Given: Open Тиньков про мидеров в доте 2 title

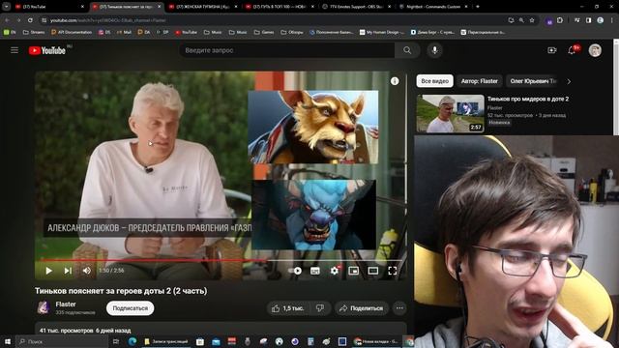Looking at the screenshot, I should pos(528,99).
